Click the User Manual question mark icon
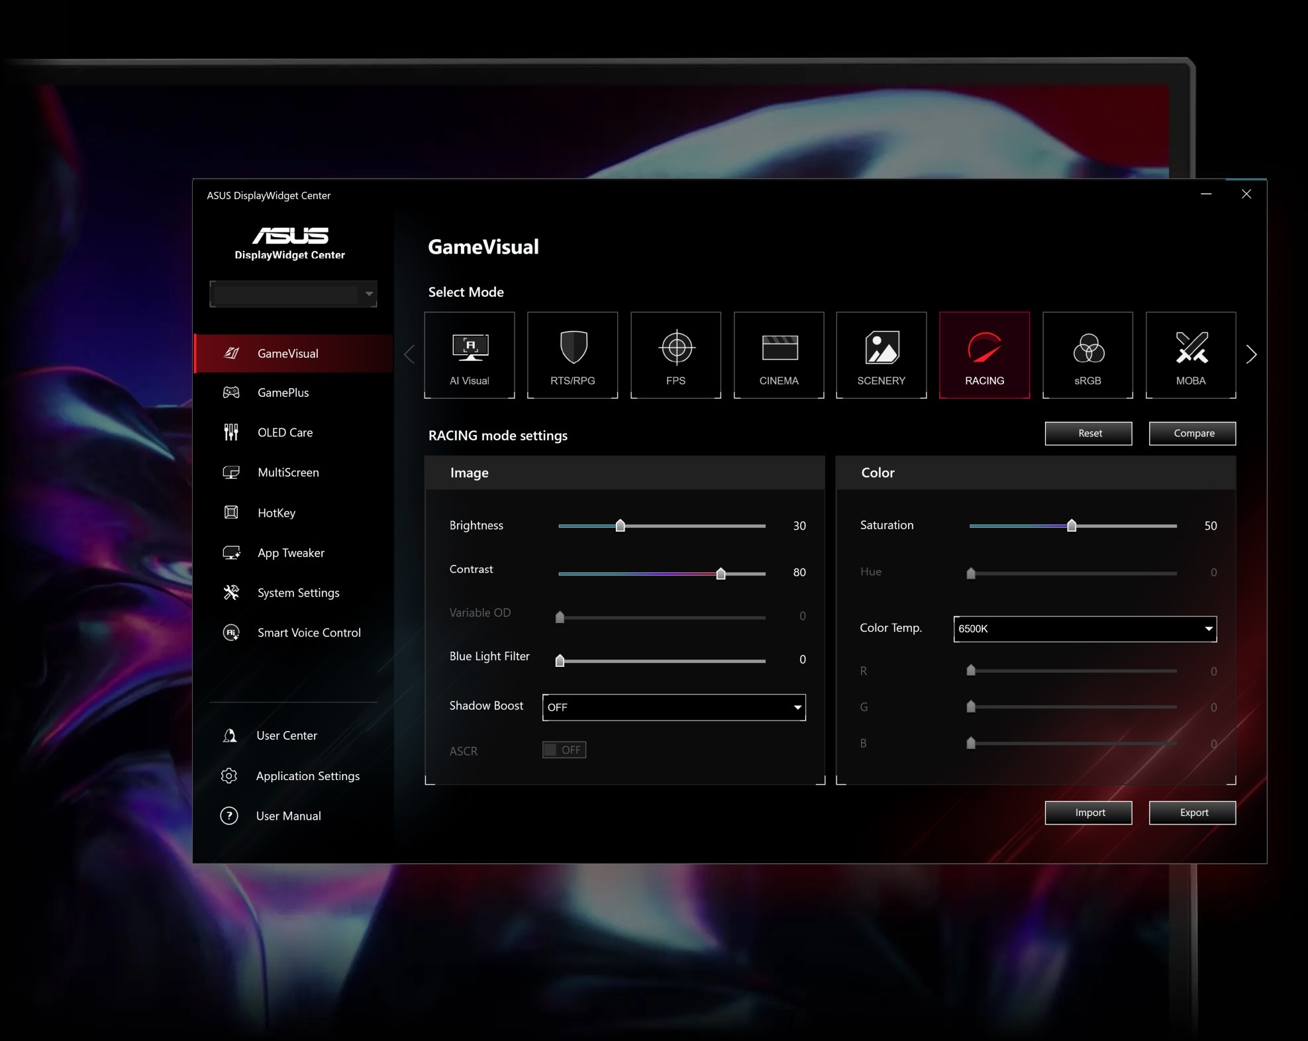The image size is (1308, 1041). [229, 816]
